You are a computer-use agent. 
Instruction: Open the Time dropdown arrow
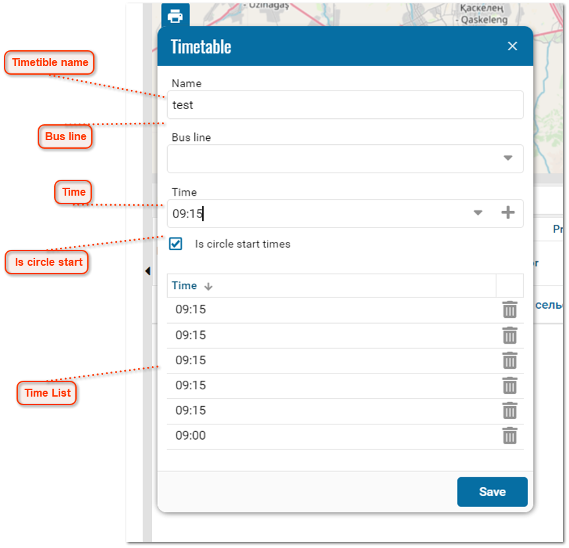478,213
